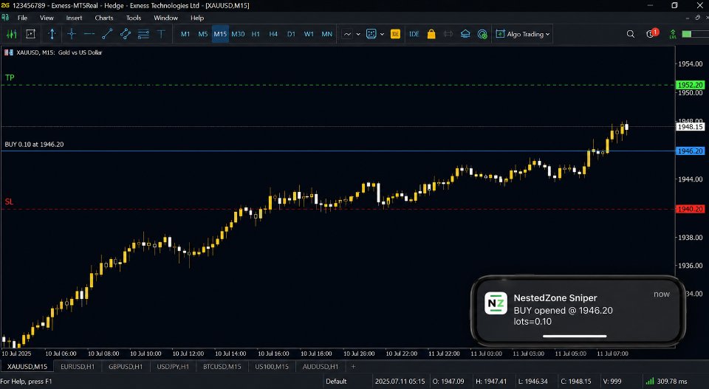
Task: Switch timeframe to MN
Action: tap(326, 34)
